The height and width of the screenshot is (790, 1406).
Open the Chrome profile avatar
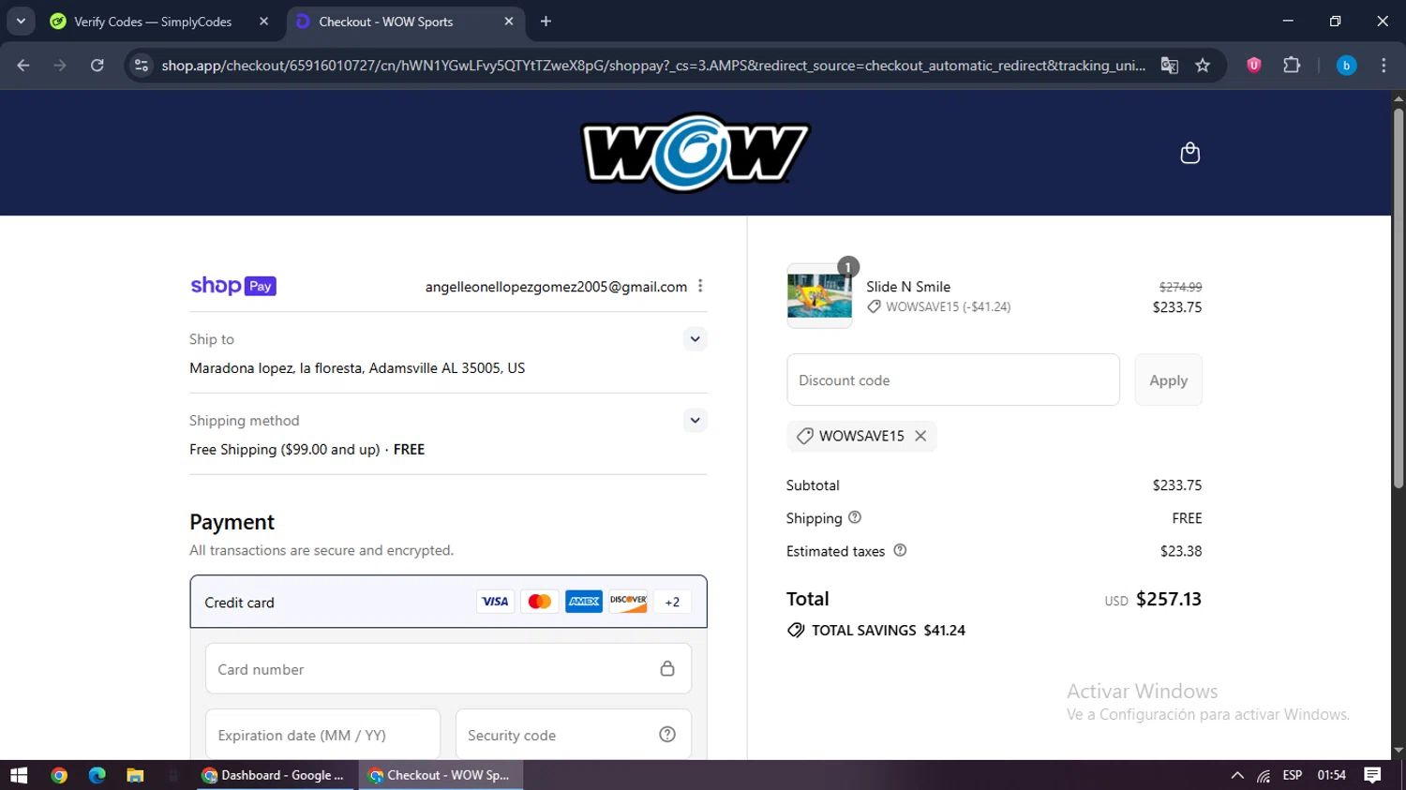click(1346, 65)
